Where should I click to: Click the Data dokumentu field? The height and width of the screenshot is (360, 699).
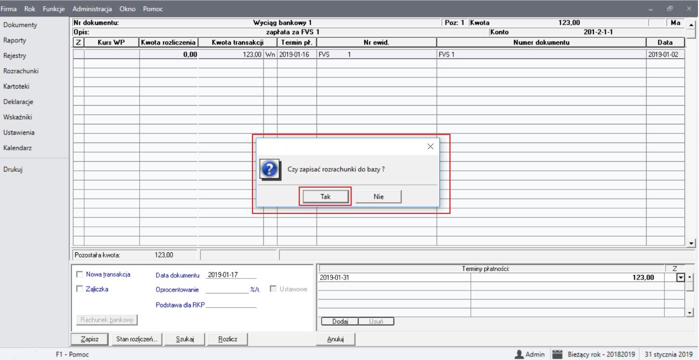[231, 275]
